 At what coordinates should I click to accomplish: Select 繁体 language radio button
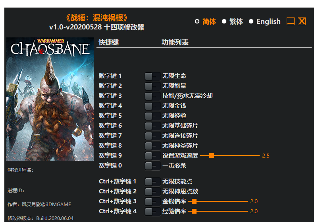coord(224,21)
